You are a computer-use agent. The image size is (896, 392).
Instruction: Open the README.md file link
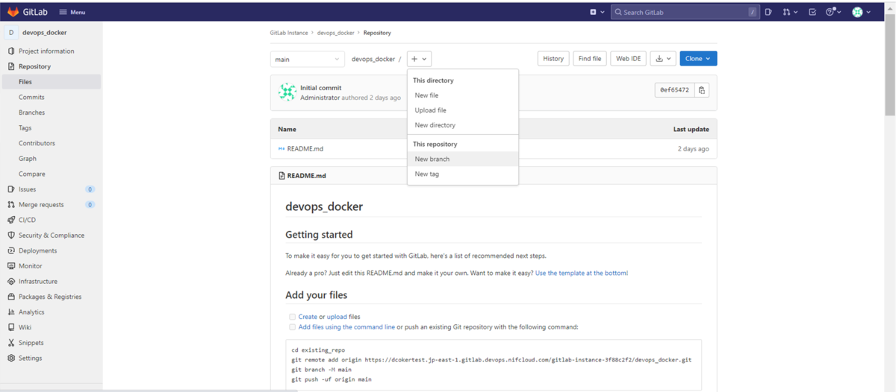pyautogui.click(x=305, y=149)
